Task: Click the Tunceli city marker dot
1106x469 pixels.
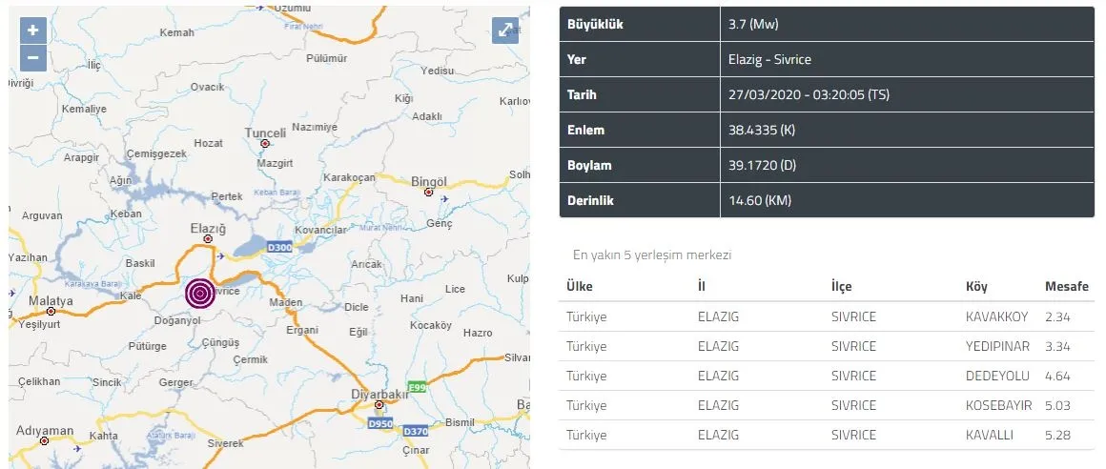Action: tap(265, 144)
